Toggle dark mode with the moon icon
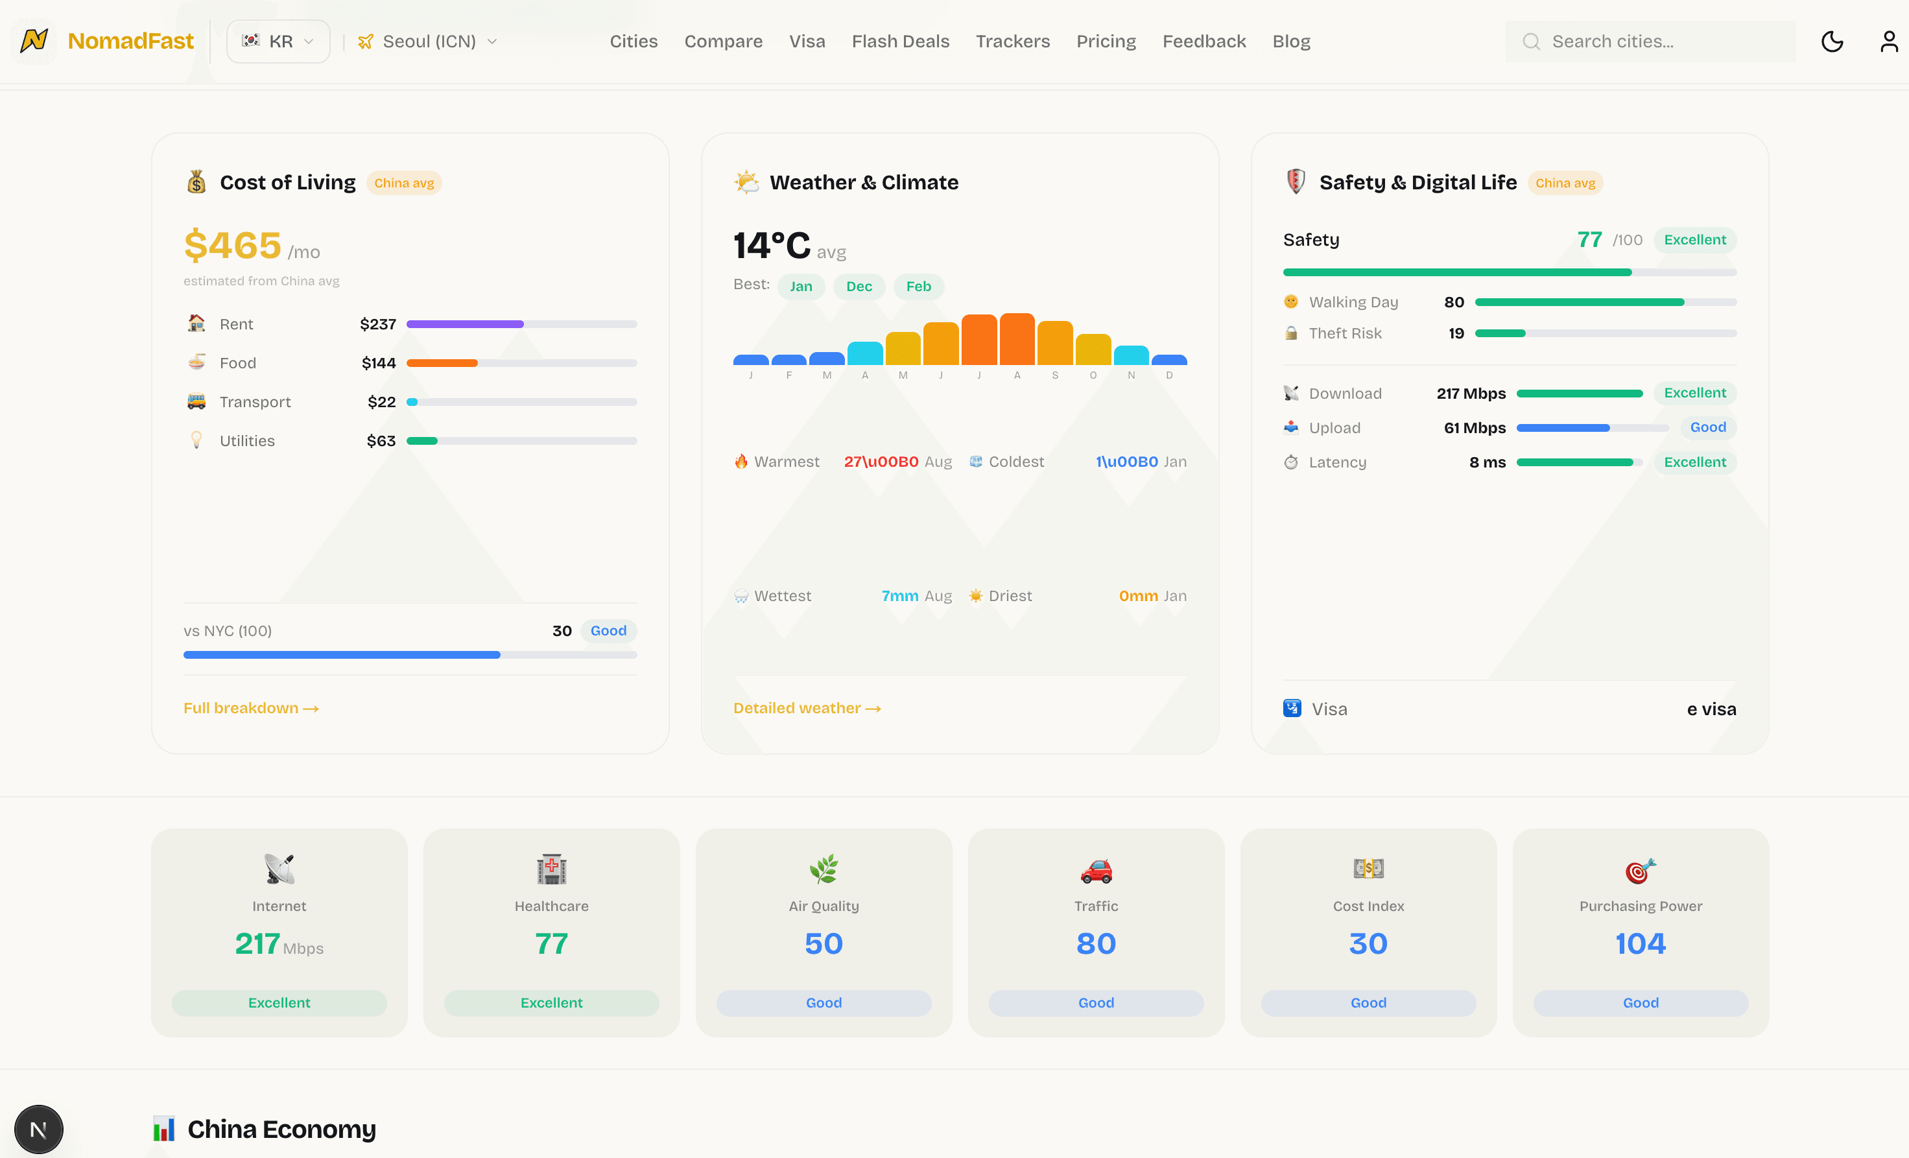This screenshot has height=1158, width=1909. (x=1832, y=41)
